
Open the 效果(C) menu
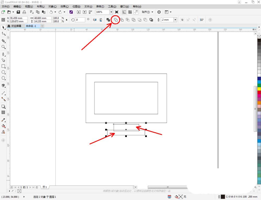click(64, 7)
